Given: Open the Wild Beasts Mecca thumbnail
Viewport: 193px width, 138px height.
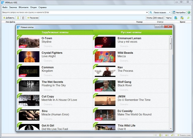Looking at the screenshot, I should (105, 57).
